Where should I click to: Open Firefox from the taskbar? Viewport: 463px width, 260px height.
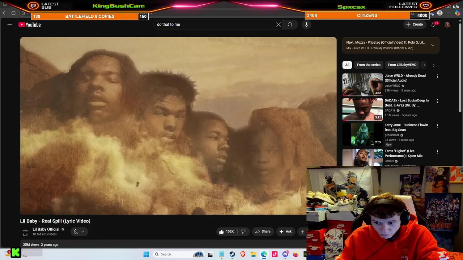click(296, 254)
